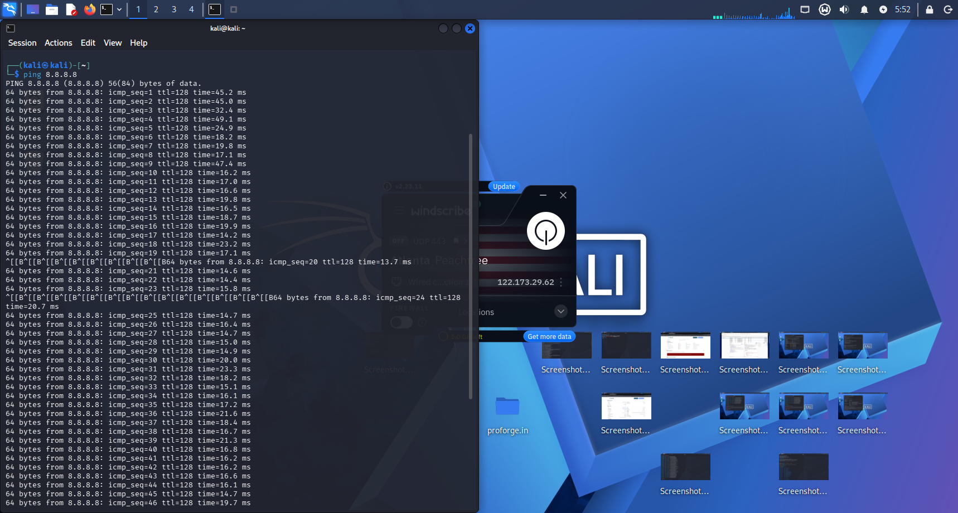Click the Windscribe tray icon

pyautogui.click(x=825, y=9)
